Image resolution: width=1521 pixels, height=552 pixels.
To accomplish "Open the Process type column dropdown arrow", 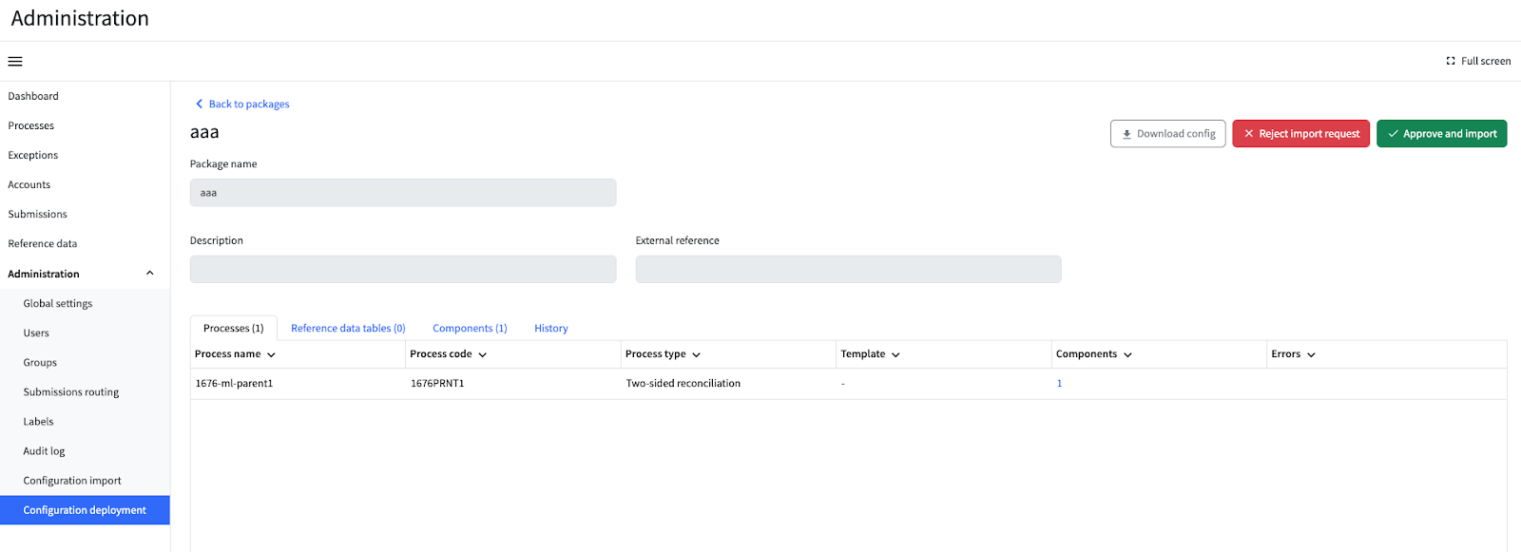I will point(696,354).
